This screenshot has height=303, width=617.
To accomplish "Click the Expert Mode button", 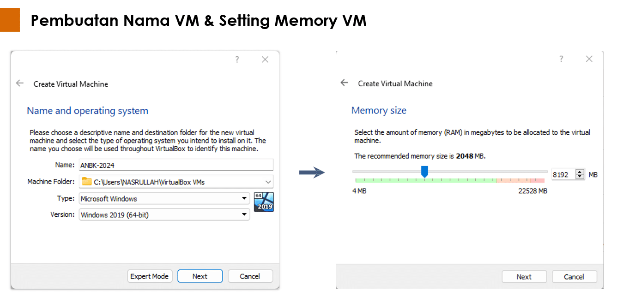I will (x=150, y=276).
